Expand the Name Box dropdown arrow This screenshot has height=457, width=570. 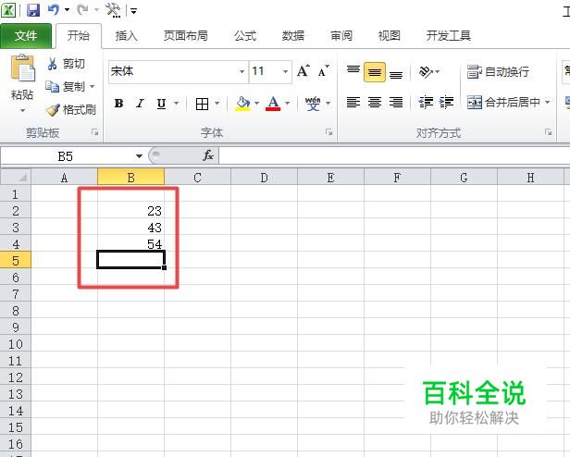point(139,156)
